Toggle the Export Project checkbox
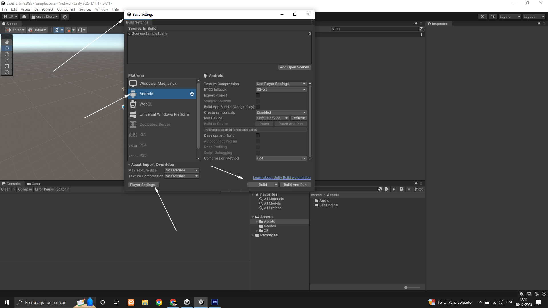 pyautogui.click(x=258, y=95)
